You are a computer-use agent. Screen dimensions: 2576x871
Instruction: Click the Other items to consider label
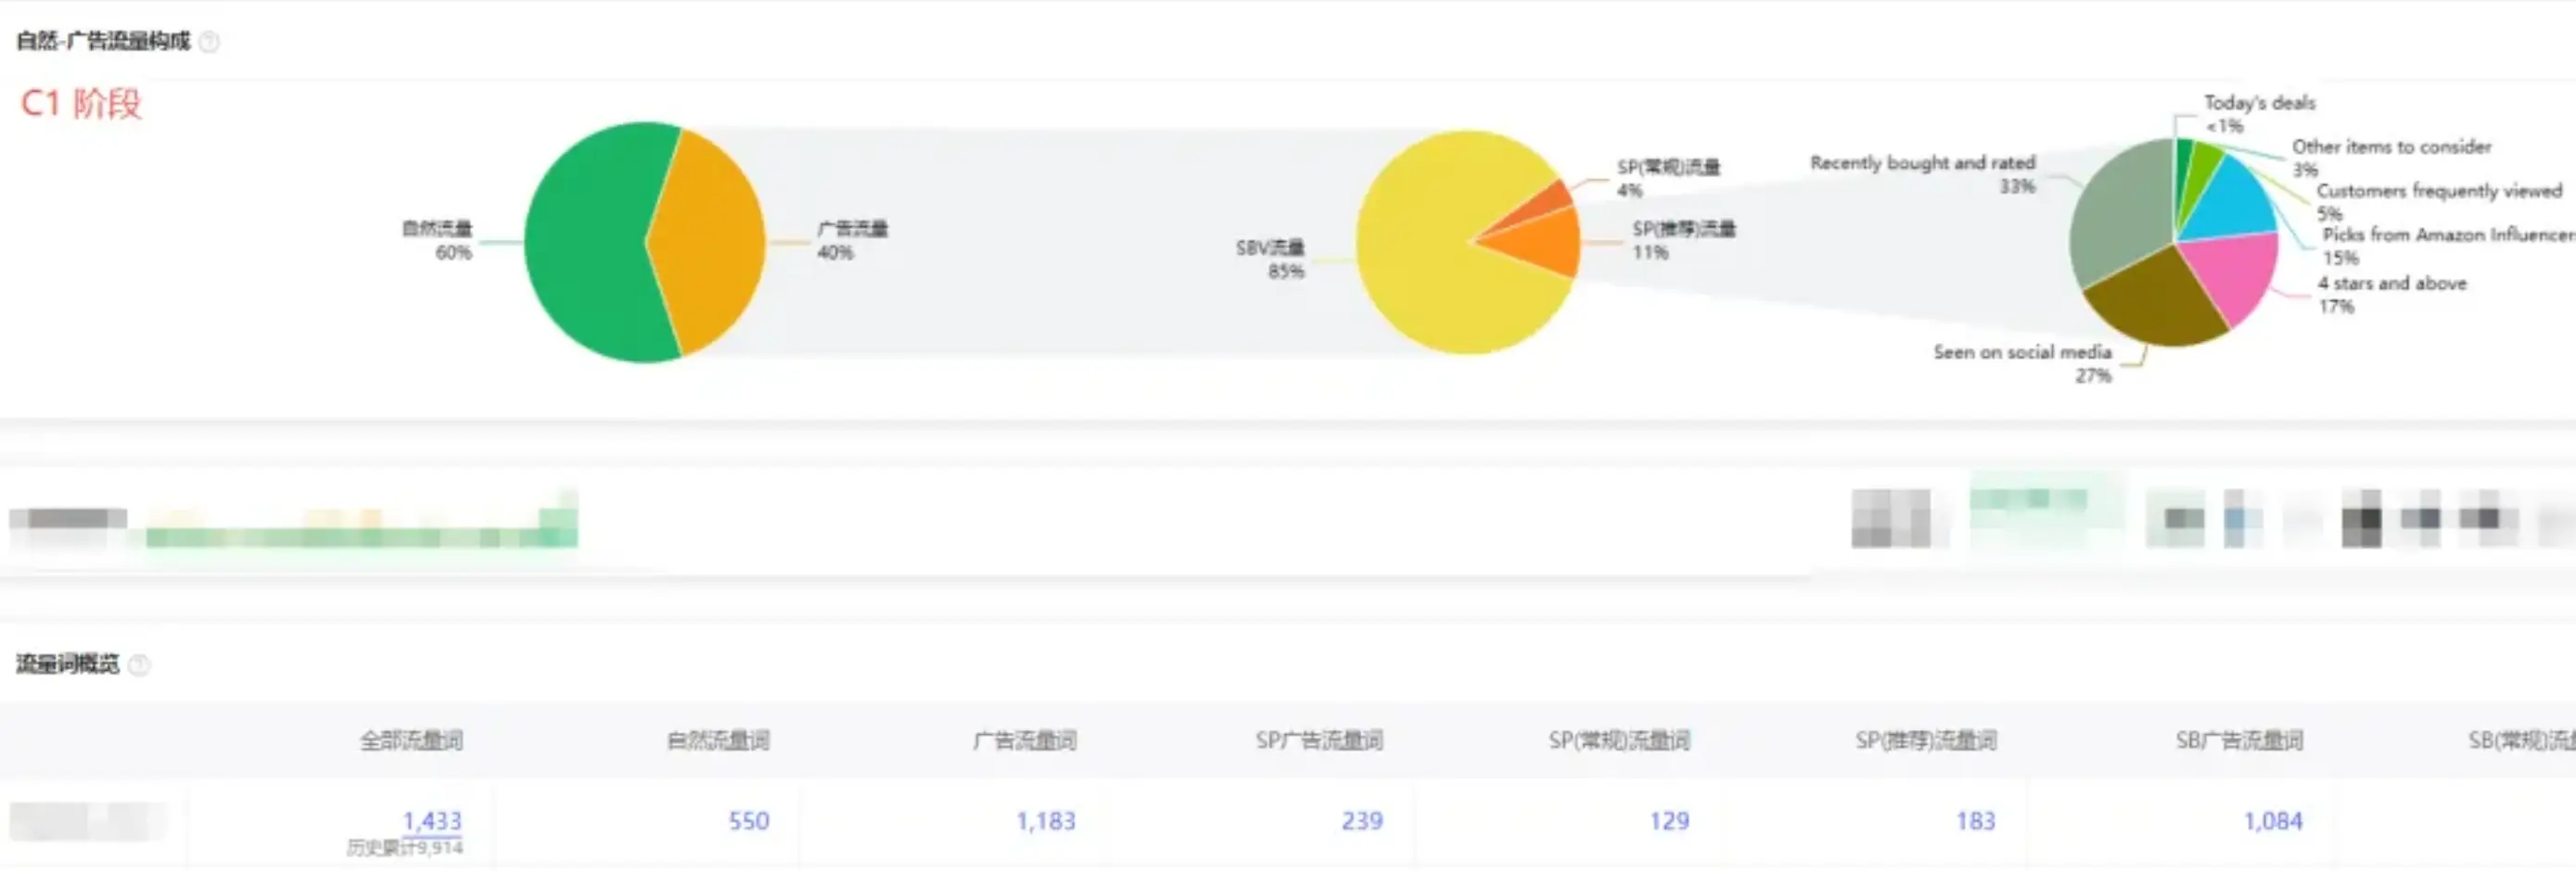(2392, 158)
